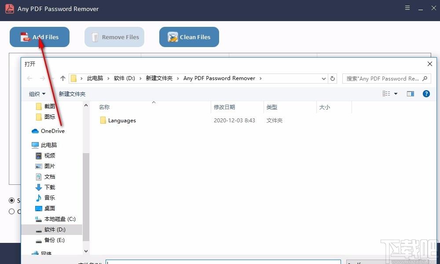The height and width of the screenshot is (264, 440).
Task: Open the view options dropdown arrow
Action: pos(396,94)
